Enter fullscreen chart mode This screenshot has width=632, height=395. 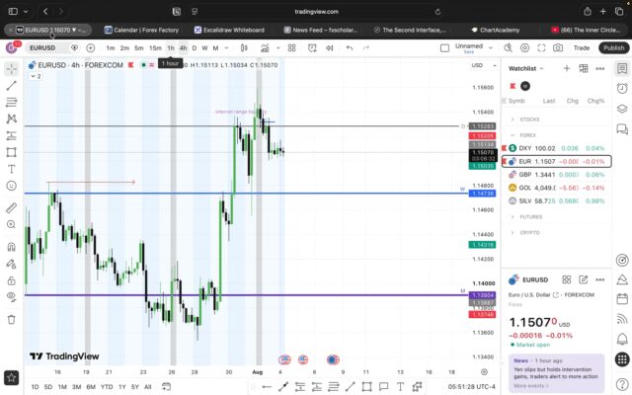541,48
